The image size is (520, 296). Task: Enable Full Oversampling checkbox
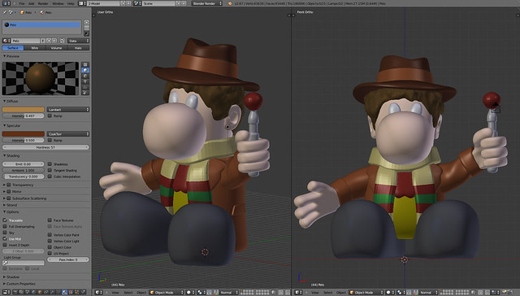(5, 227)
